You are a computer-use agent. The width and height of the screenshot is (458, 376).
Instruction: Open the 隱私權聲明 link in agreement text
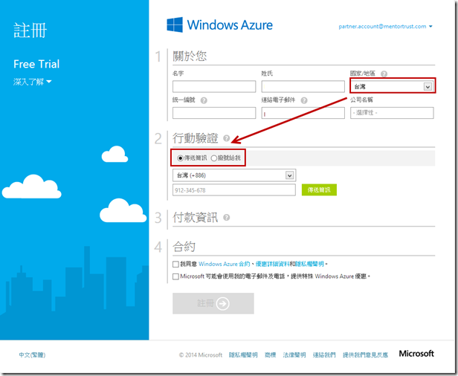click(309, 264)
